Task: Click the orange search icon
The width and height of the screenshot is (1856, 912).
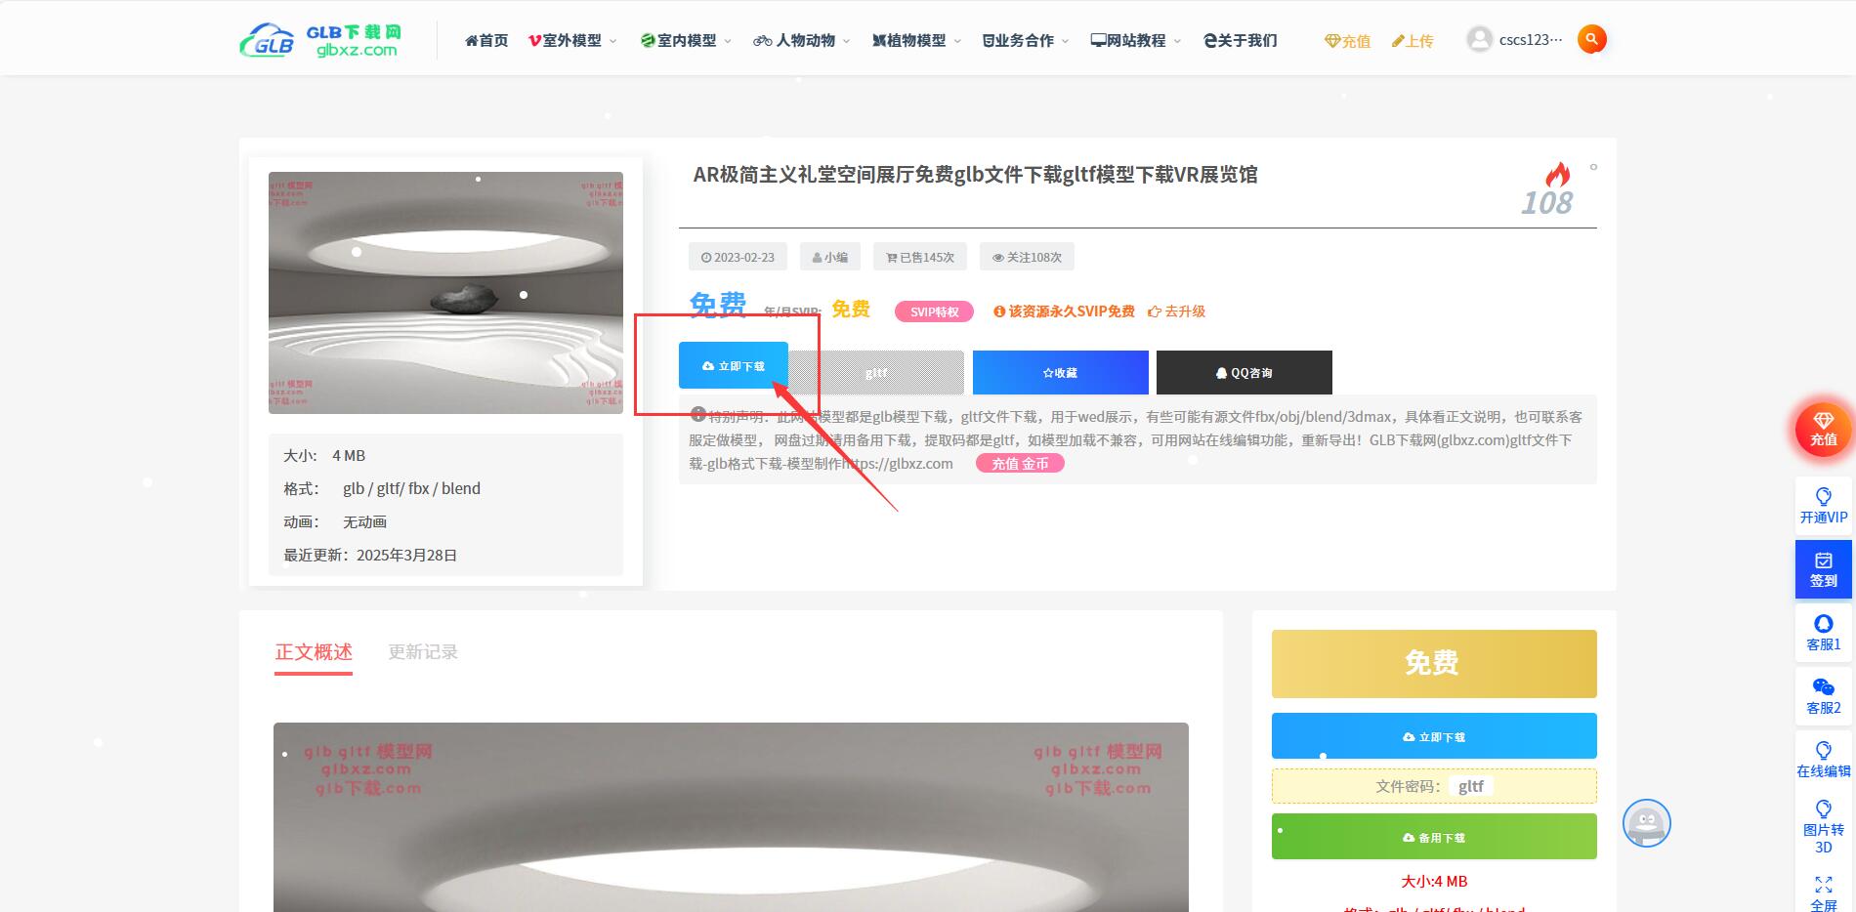Action: click(x=1592, y=39)
